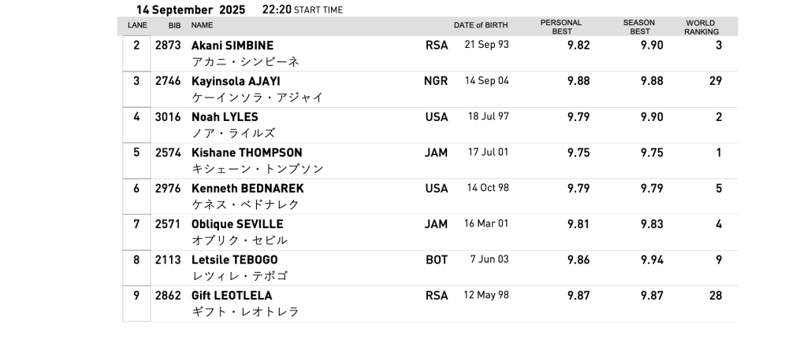Screen dimensions: 807x342
Task: Click the PERSONAL BEST column header
Action: click(x=561, y=27)
